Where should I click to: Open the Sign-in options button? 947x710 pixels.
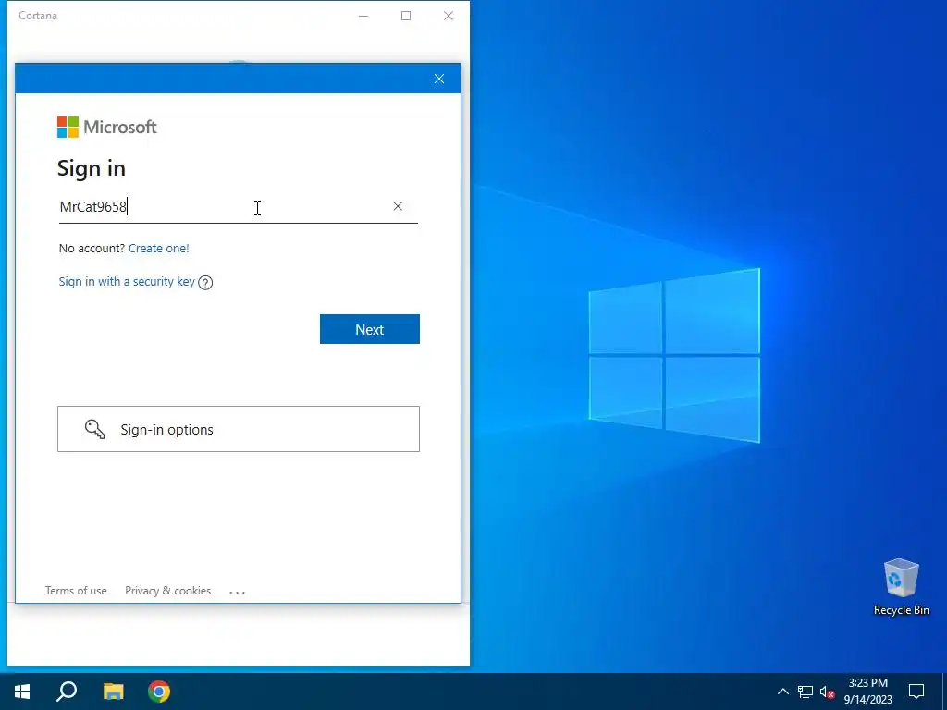pos(239,429)
